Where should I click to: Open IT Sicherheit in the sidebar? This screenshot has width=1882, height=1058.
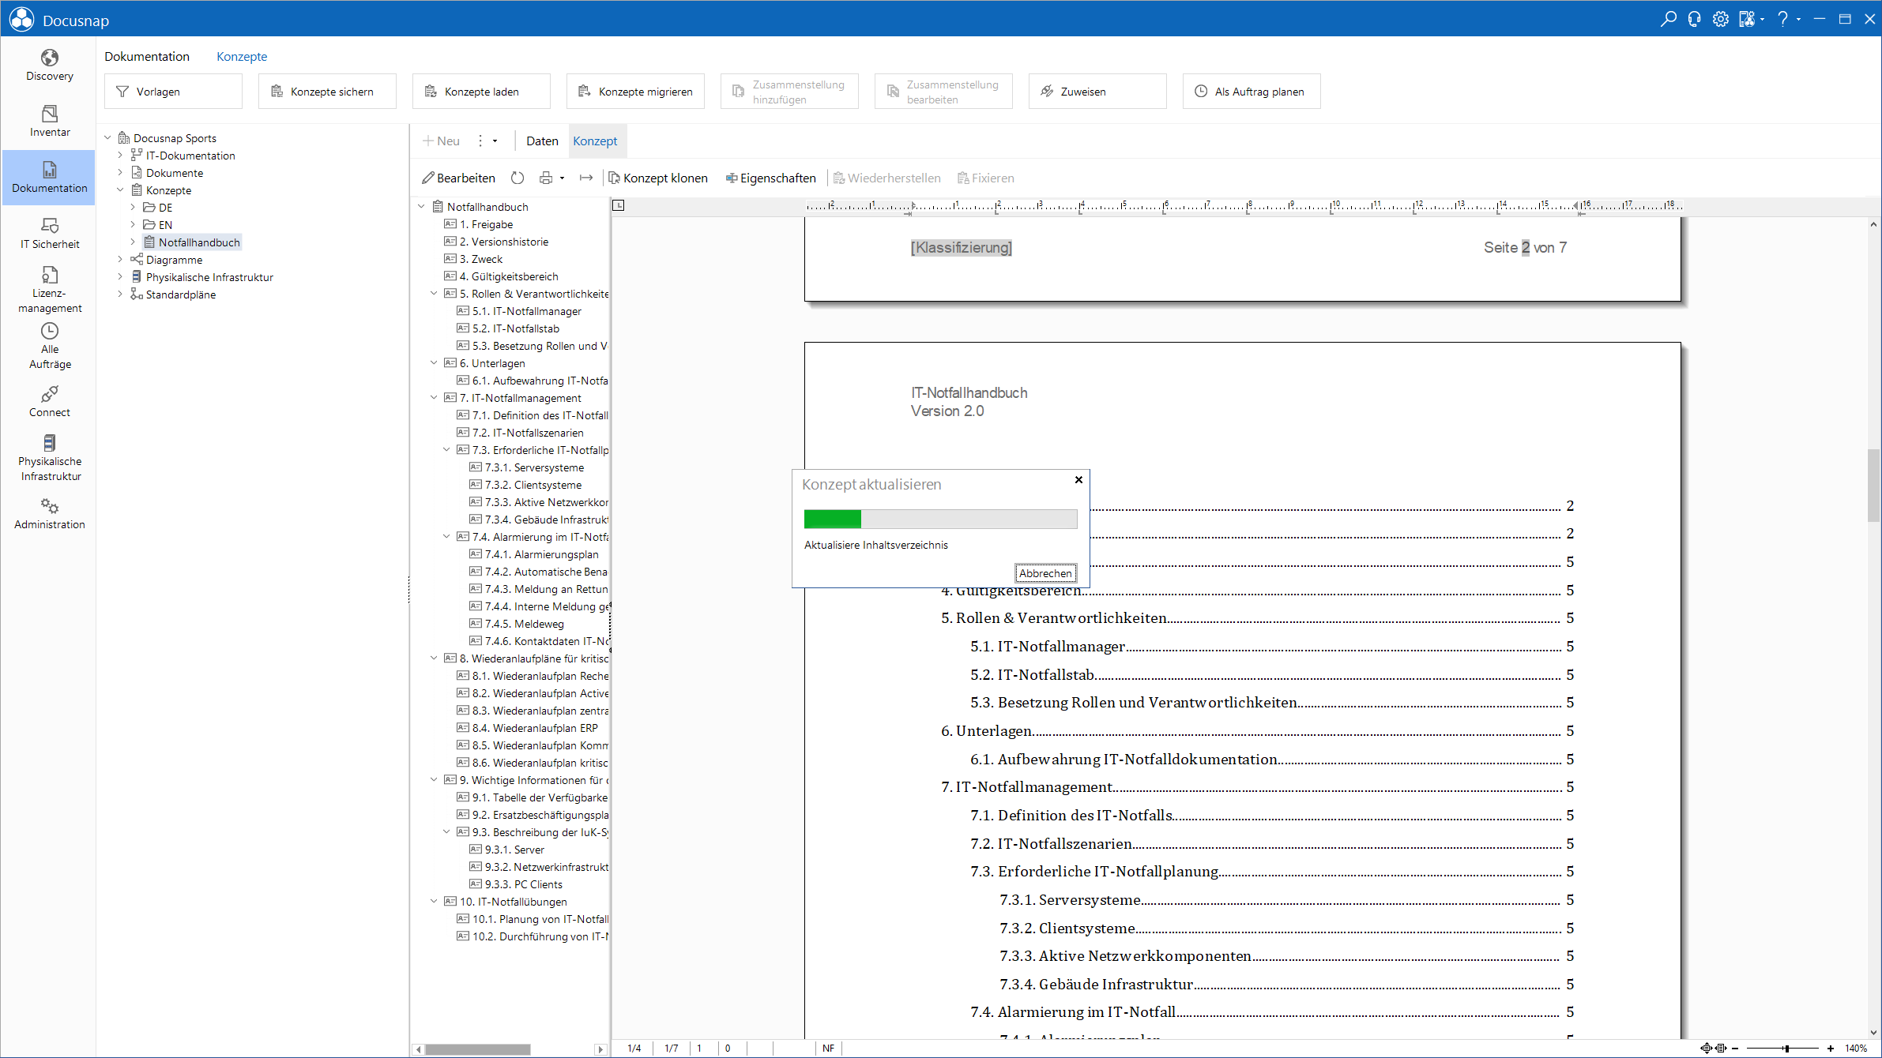[x=49, y=233]
